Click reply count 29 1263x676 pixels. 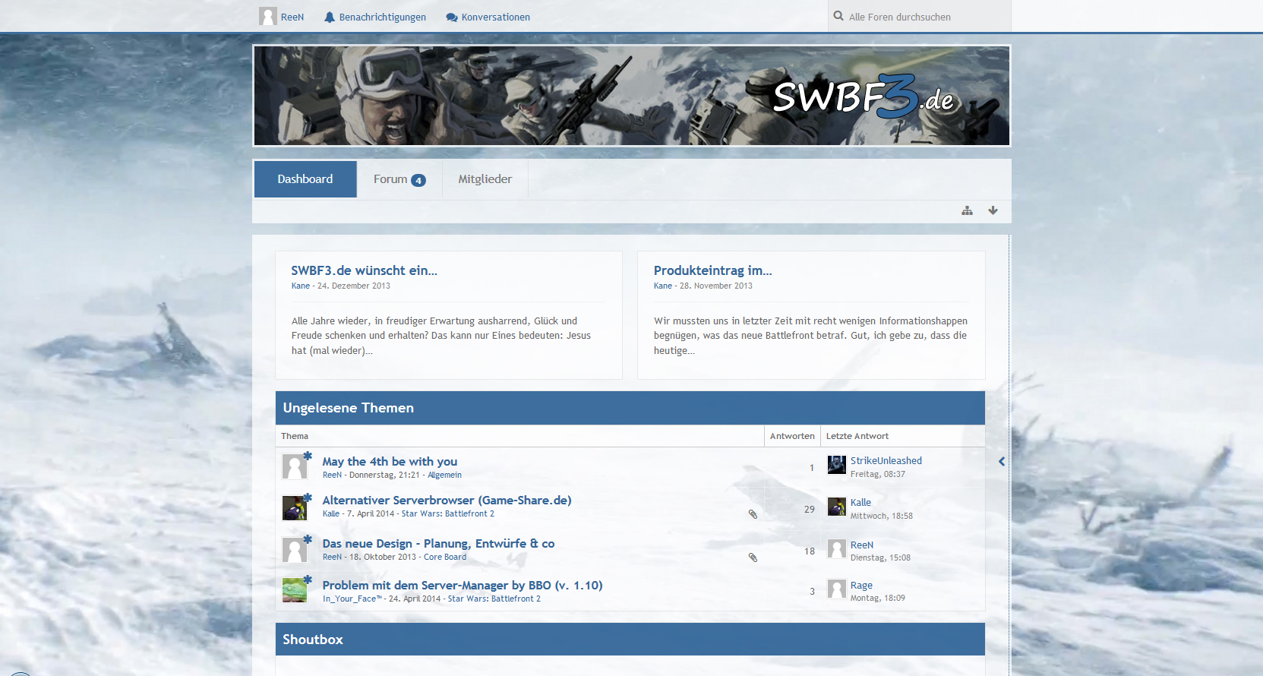coord(810,510)
